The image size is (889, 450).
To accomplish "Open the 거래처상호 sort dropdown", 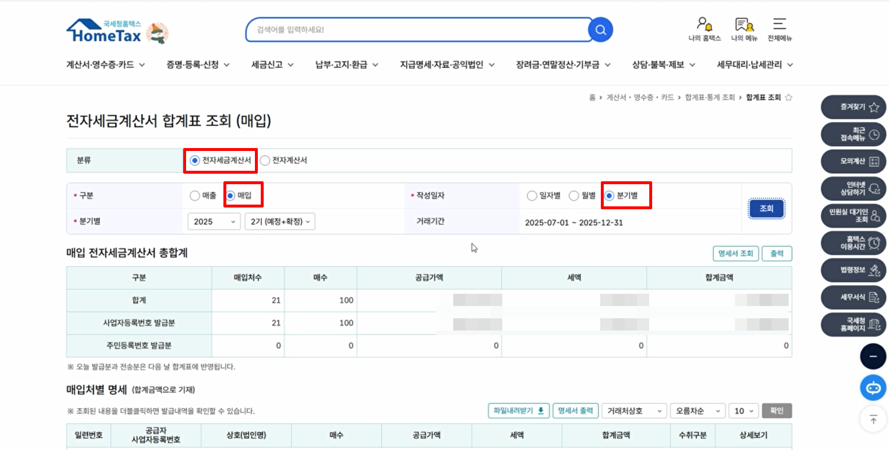I will [x=634, y=411].
